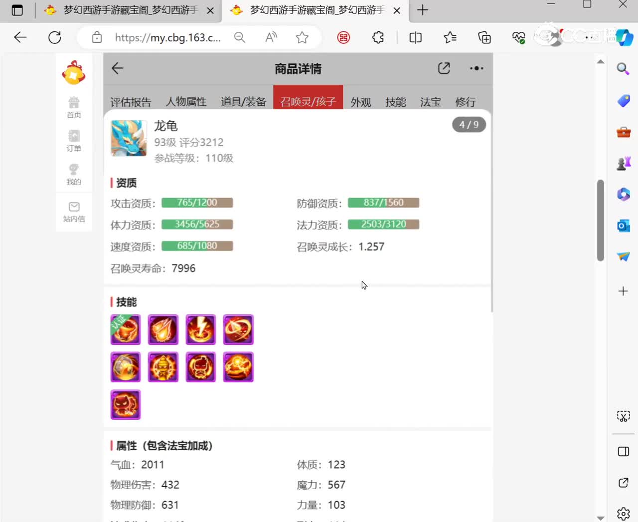Viewport: 638px width, 522px height.
Task: Close the first 梦幻西游手游藏宝阁 browser tab
Action: pyautogui.click(x=210, y=10)
